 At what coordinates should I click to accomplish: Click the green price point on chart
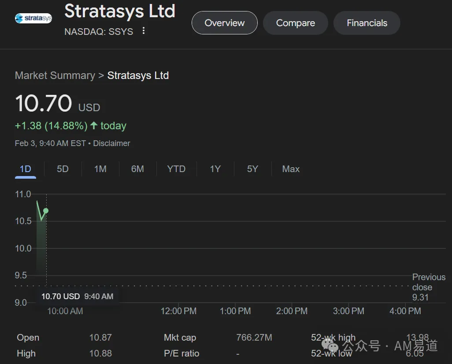[x=46, y=211]
